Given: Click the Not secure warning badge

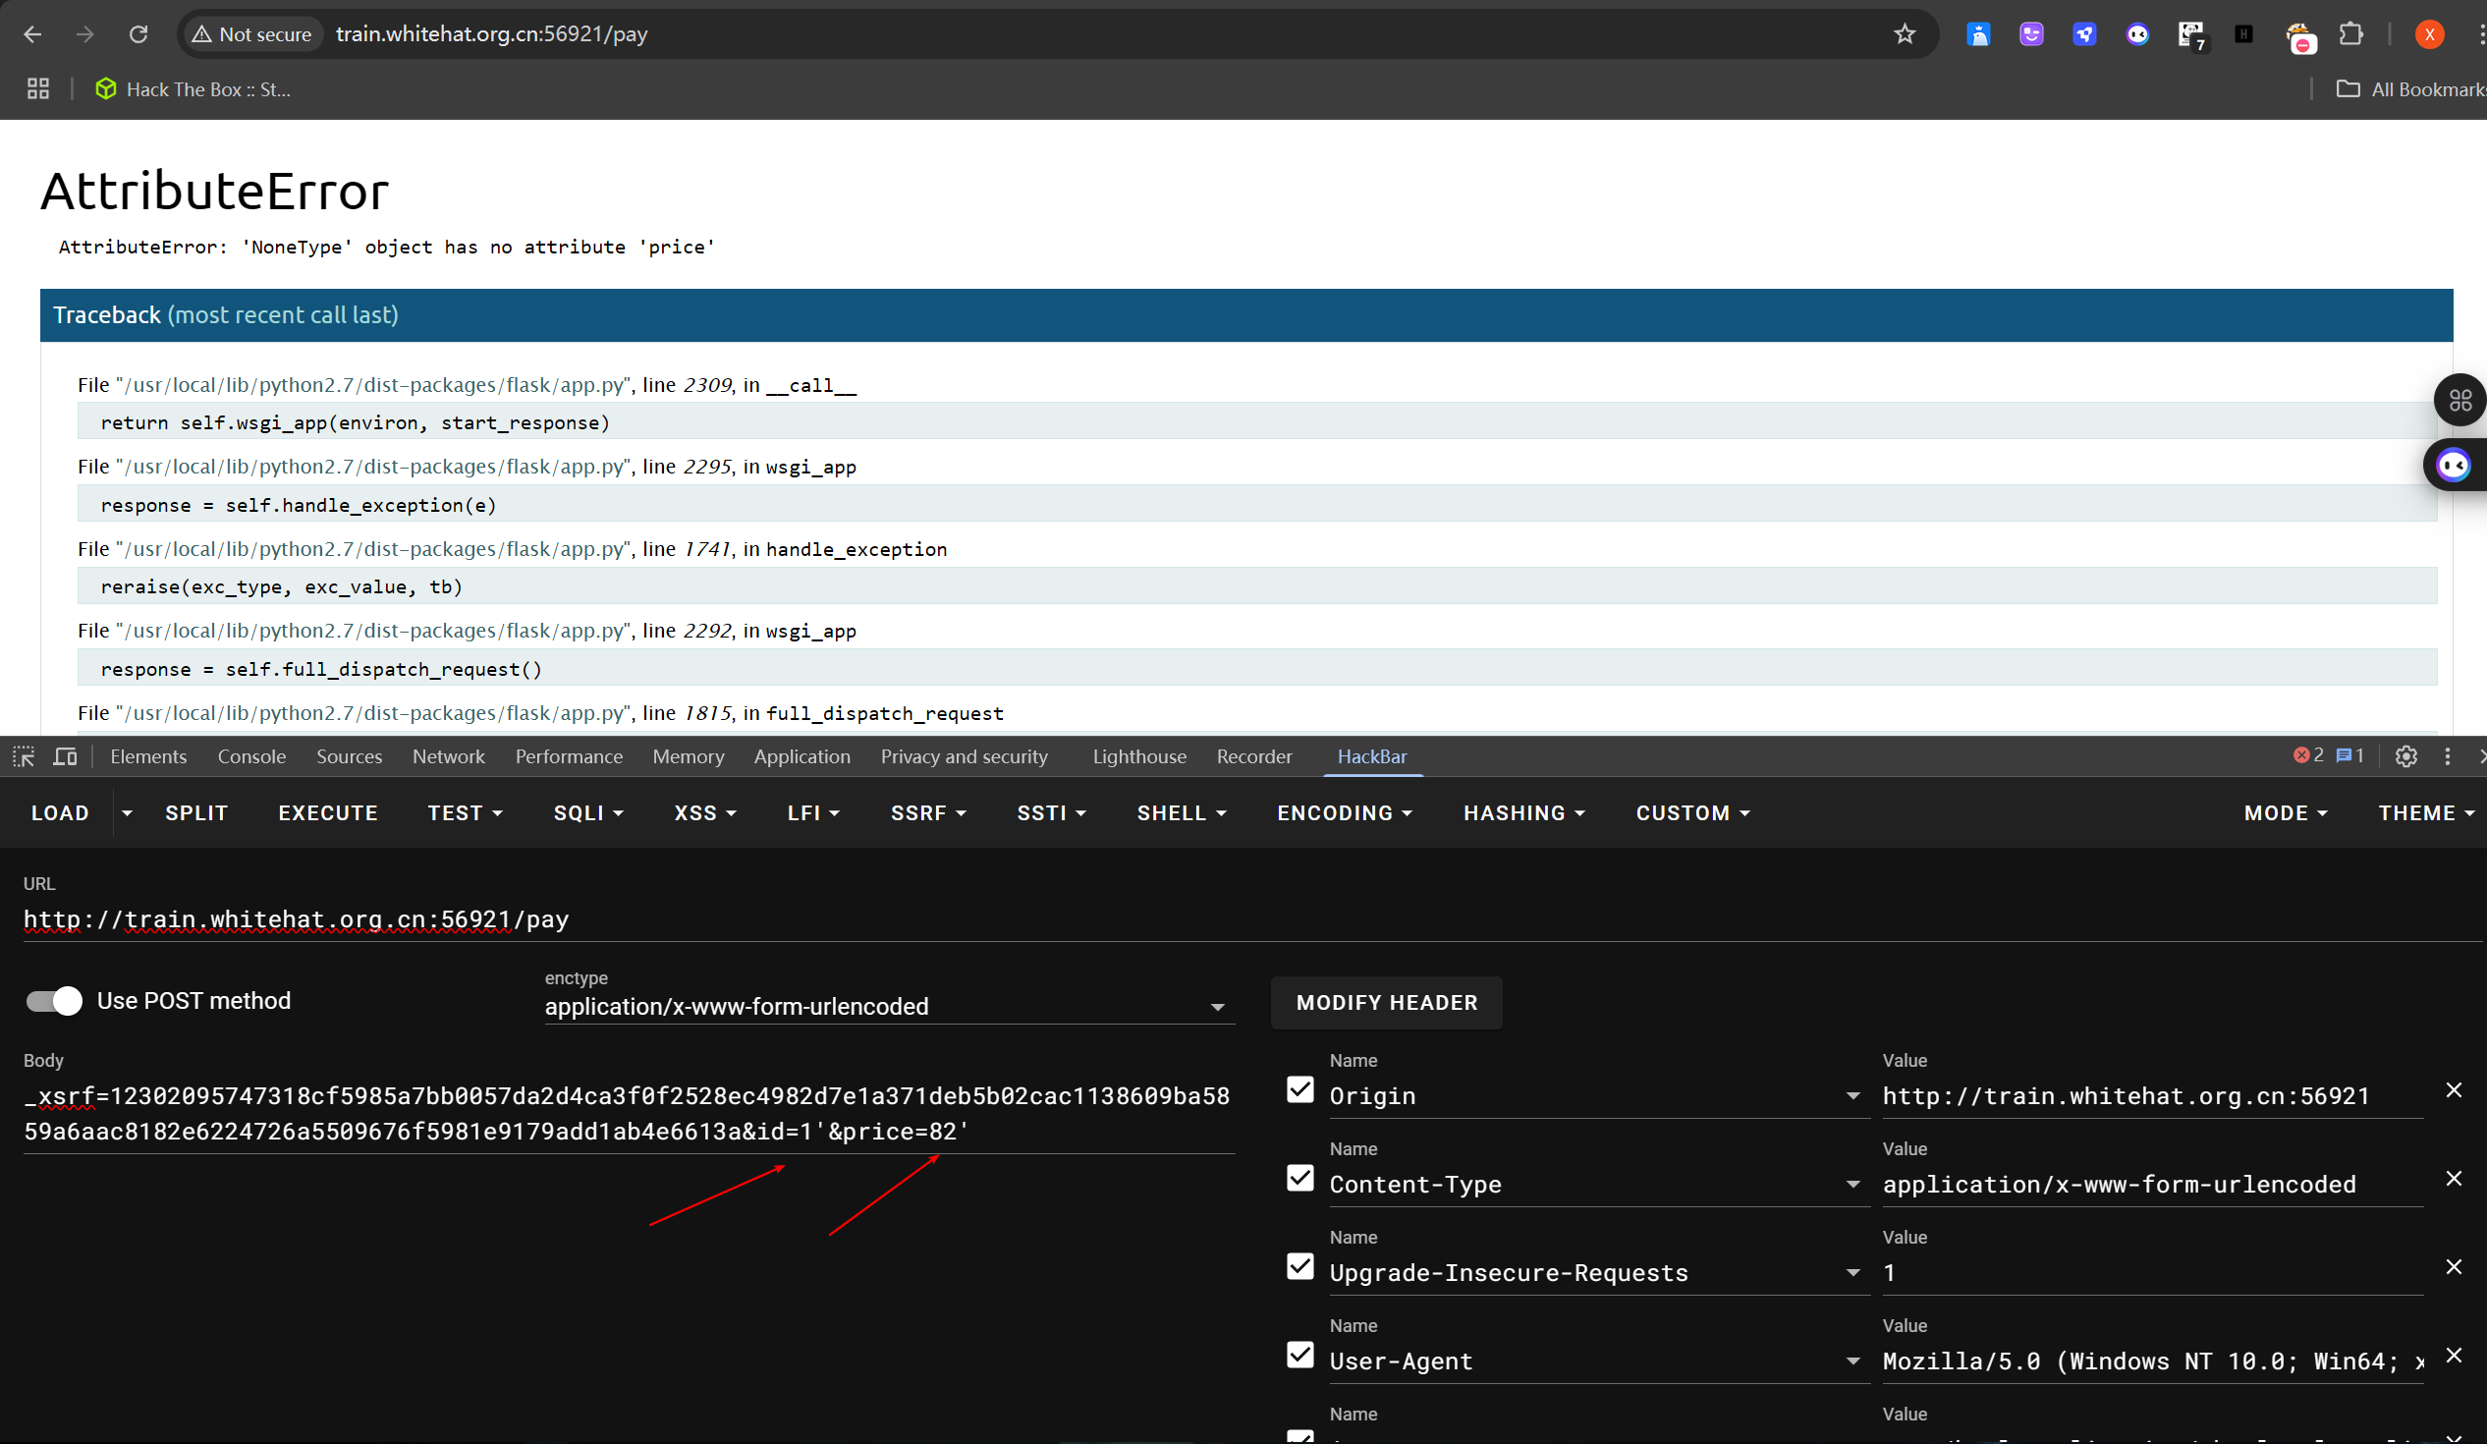Looking at the screenshot, I should tap(252, 34).
